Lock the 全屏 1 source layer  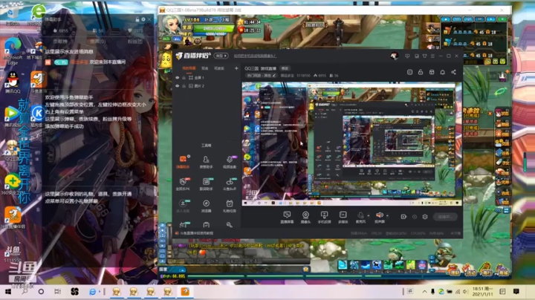point(184,78)
